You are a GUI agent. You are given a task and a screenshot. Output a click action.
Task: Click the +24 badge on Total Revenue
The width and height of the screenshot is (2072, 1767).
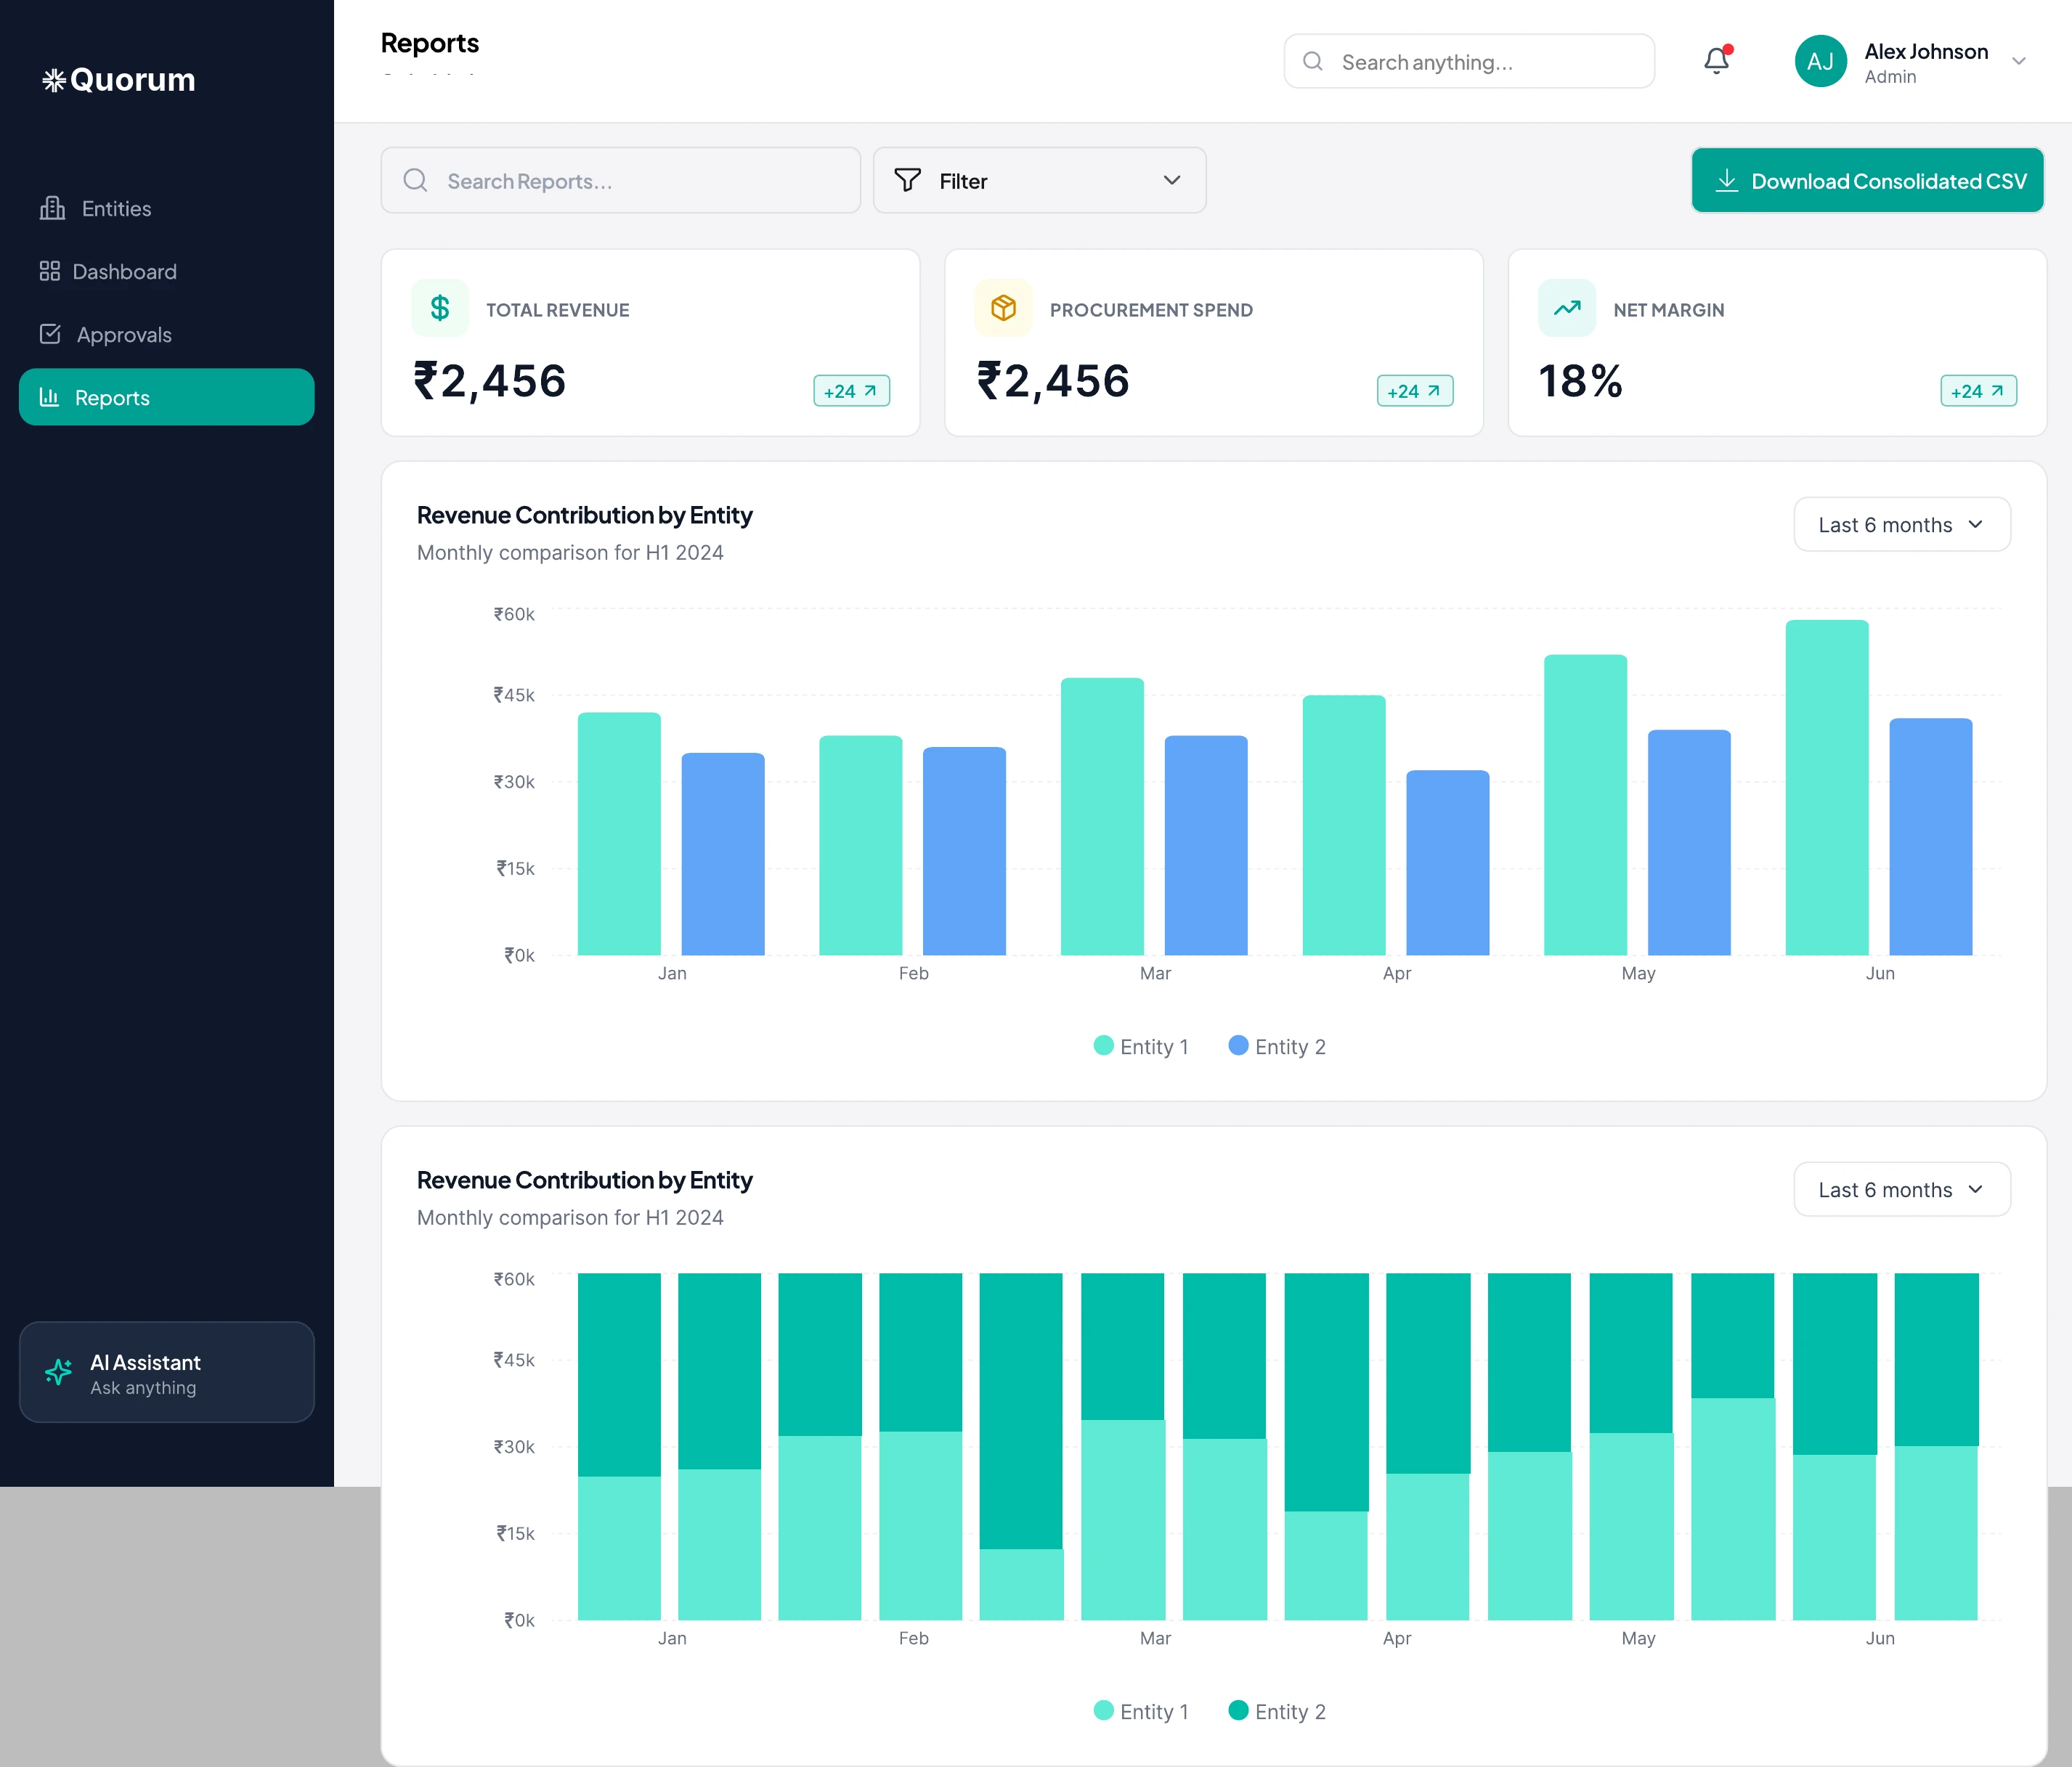coord(851,391)
